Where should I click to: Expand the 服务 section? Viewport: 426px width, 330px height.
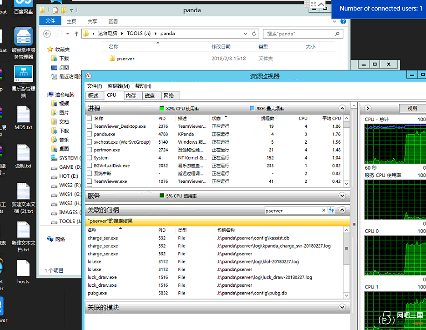click(x=342, y=195)
